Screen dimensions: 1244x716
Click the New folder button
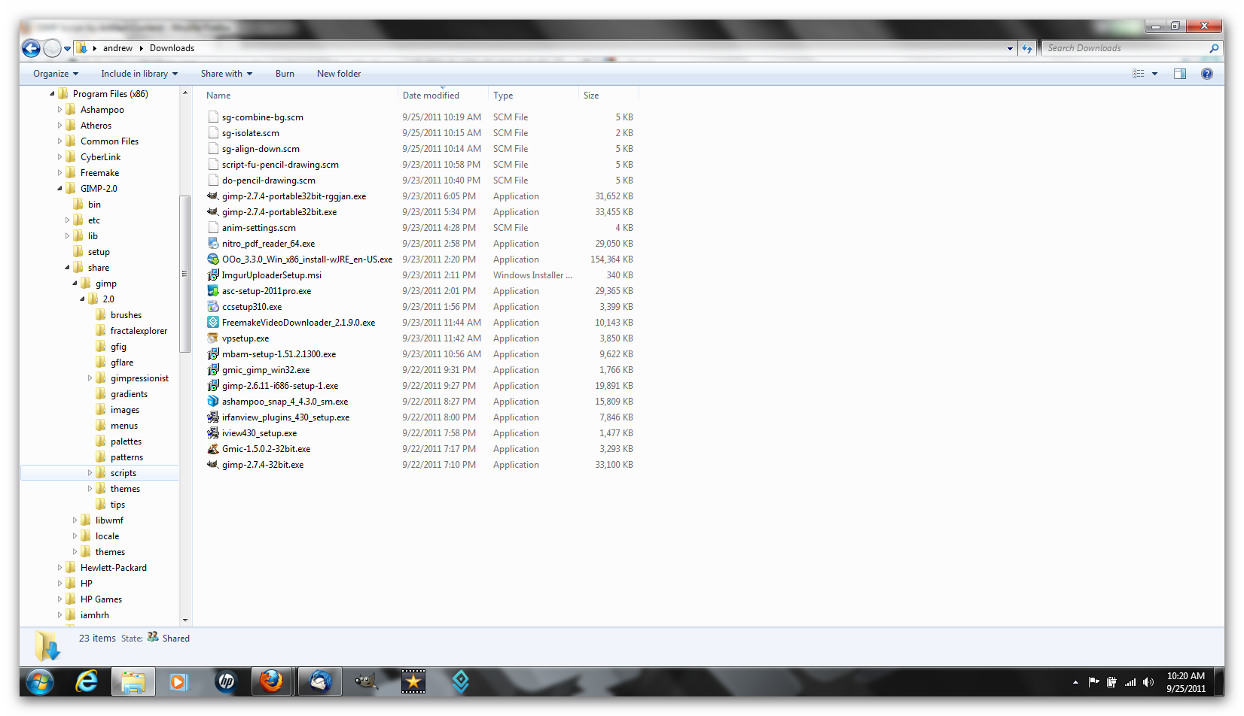(x=339, y=74)
